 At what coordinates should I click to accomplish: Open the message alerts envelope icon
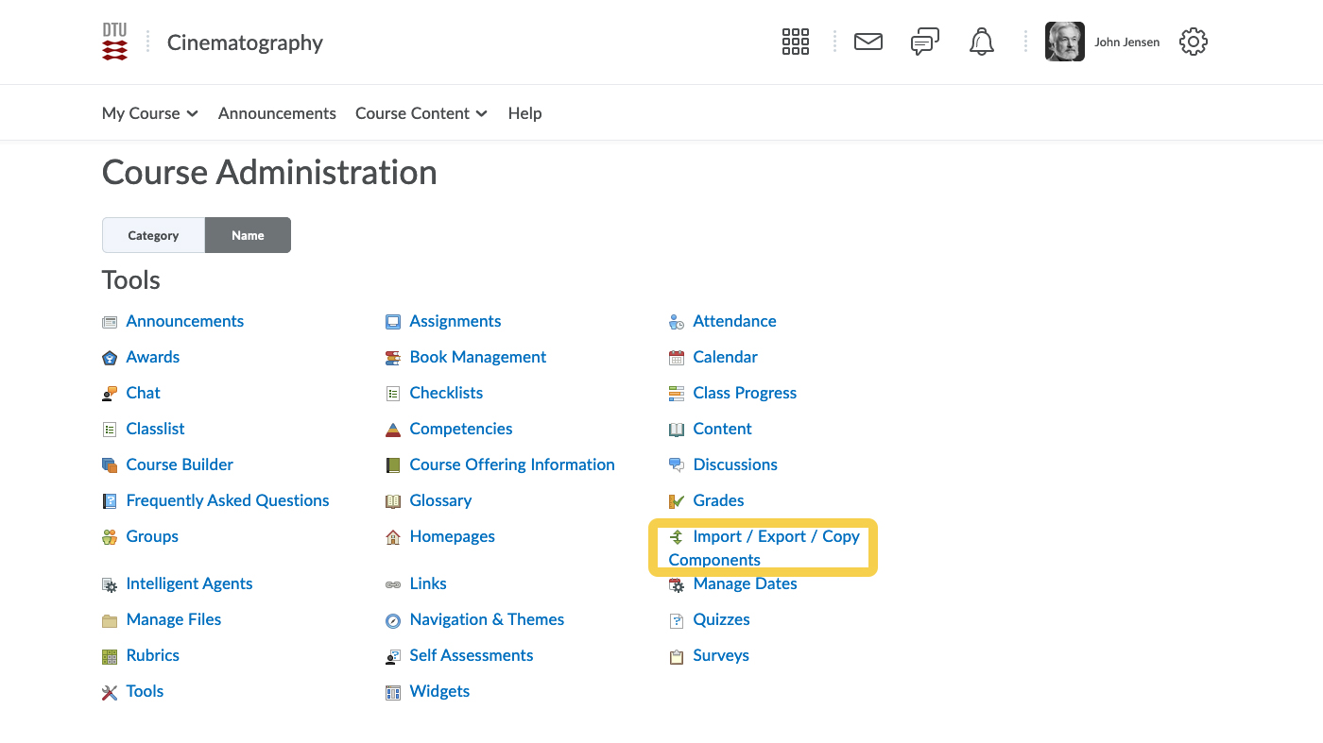click(868, 42)
